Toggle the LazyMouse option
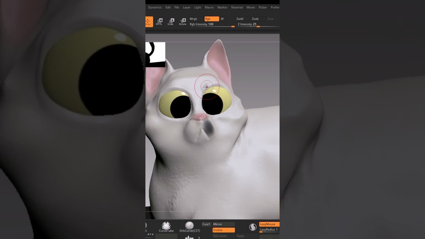425x239 pixels. [269, 224]
